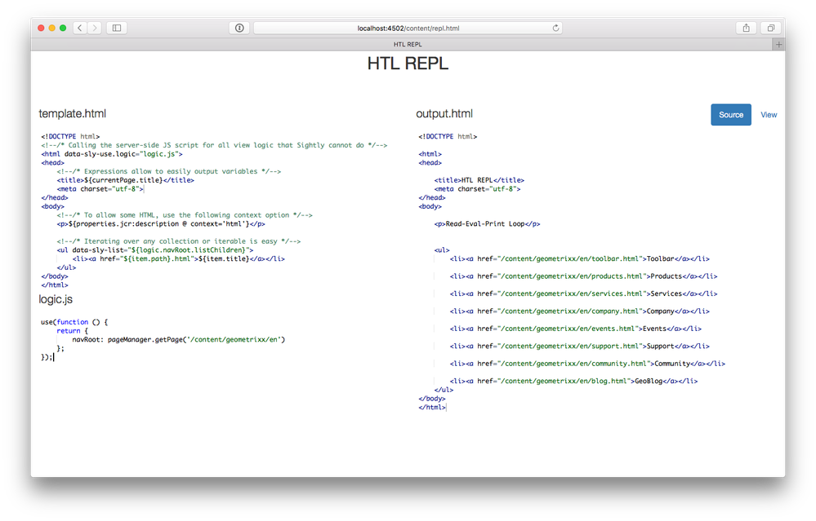
Task: Click the logic.js heading
Action: 56,300
